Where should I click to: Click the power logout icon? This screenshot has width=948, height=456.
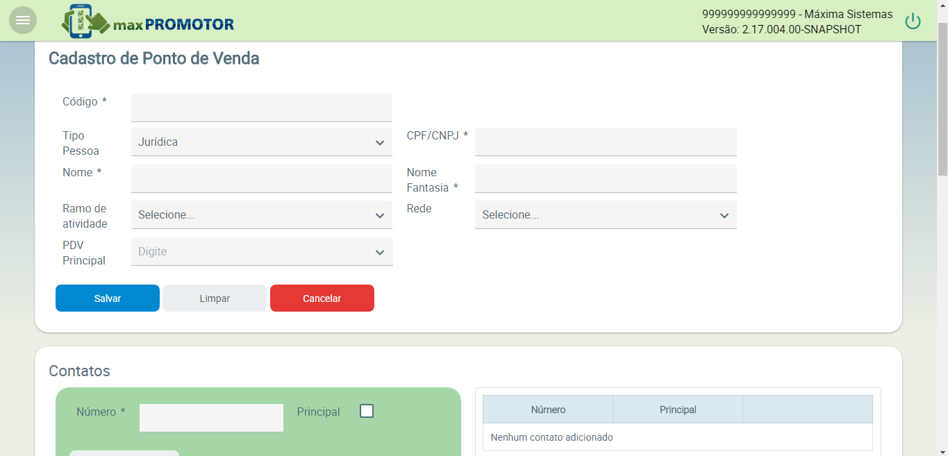pos(913,22)
